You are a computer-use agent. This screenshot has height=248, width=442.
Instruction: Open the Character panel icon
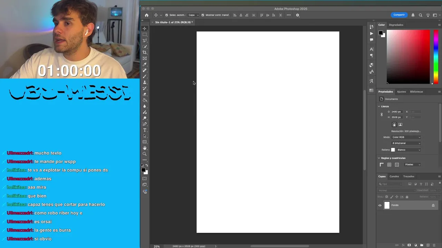point(371,49)
